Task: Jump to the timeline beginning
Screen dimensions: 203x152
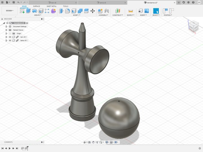Action: 2,148
